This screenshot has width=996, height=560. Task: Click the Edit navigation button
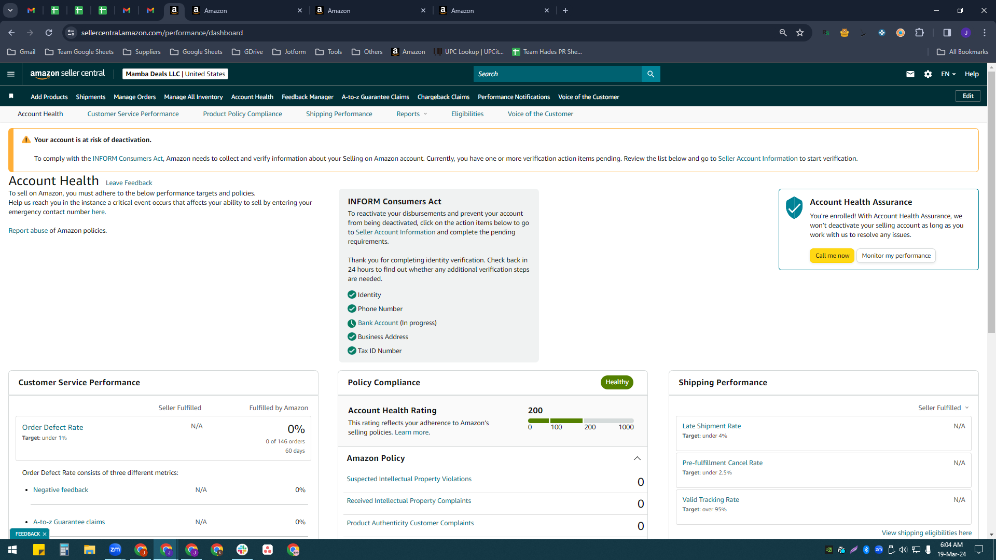968,96
